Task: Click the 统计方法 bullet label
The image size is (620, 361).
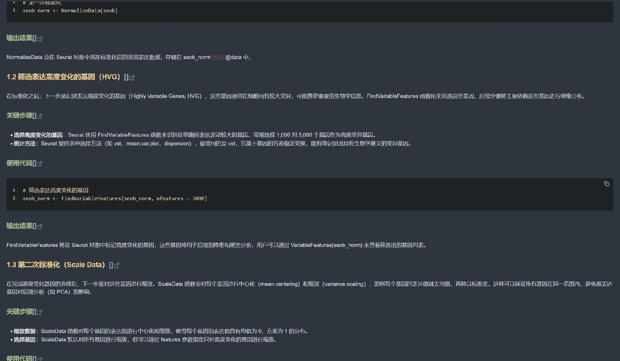Action: pyautogui.click(x=25, y=143)
